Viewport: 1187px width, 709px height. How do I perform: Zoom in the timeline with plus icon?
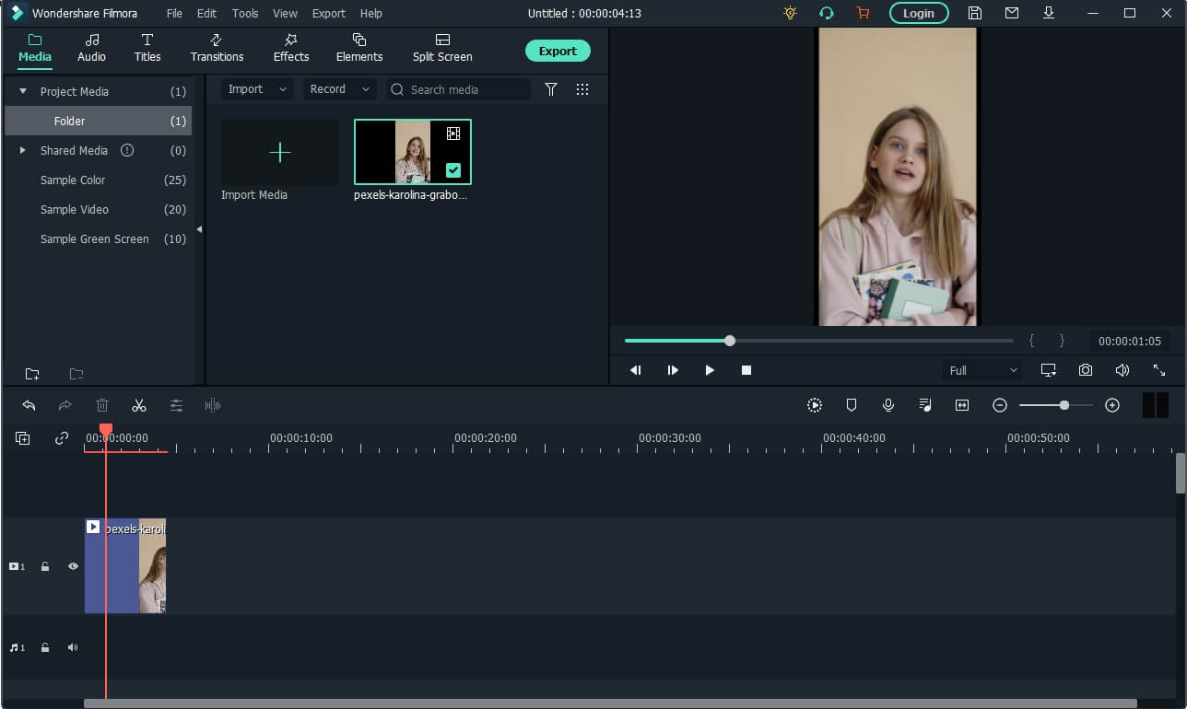pos(1112,405)
